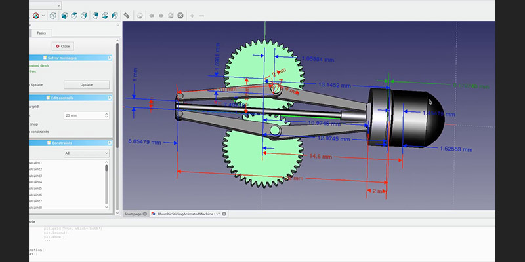Open the draw style dropdown arrow
This screenshot has width=525, height=262.
click(43, 15)
